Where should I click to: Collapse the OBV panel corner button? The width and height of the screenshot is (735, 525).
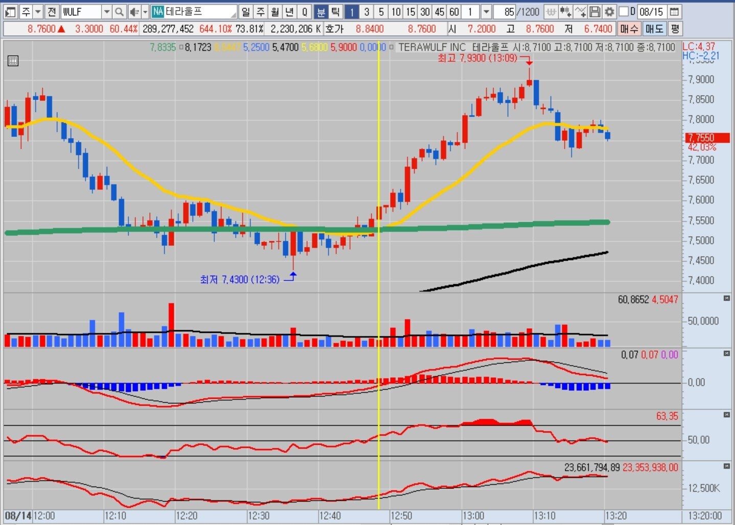[x=726, y=466]
